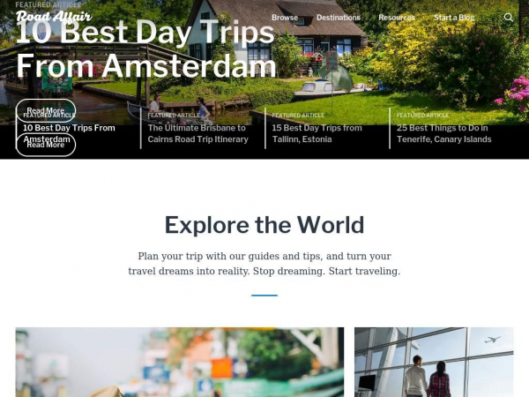Open the blurred street scene thumbnail
529x397 pixels.
click(180, 362)
